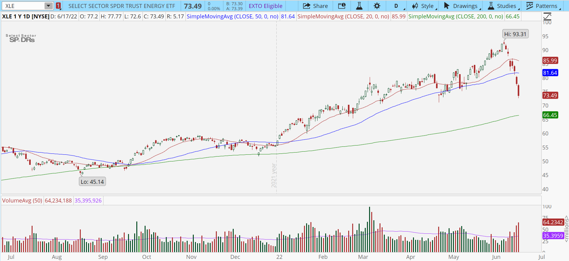Screen dimensions: 569x261
Task: Click the 2021 year divider marker
Action: point(274,175)
